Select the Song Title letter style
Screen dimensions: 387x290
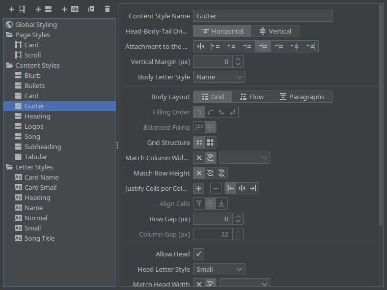[39, 239]
